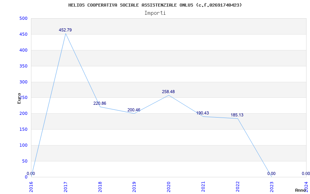
Task: Click the y-axis value 450
Action: pyautogui.click(x=23, y=34)
